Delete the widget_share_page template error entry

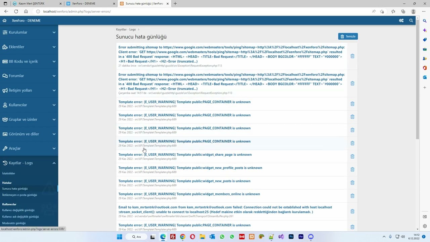click(352, 156)
